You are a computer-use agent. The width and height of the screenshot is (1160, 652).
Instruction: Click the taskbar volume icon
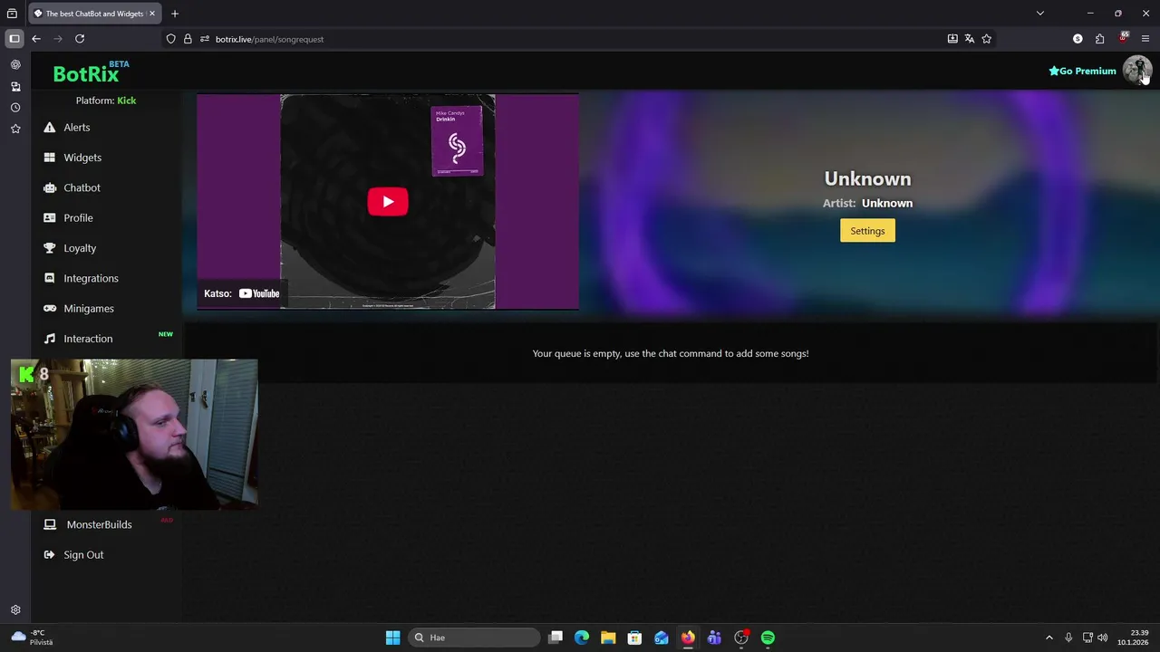pyautogui.click(x=1103, y=638)
